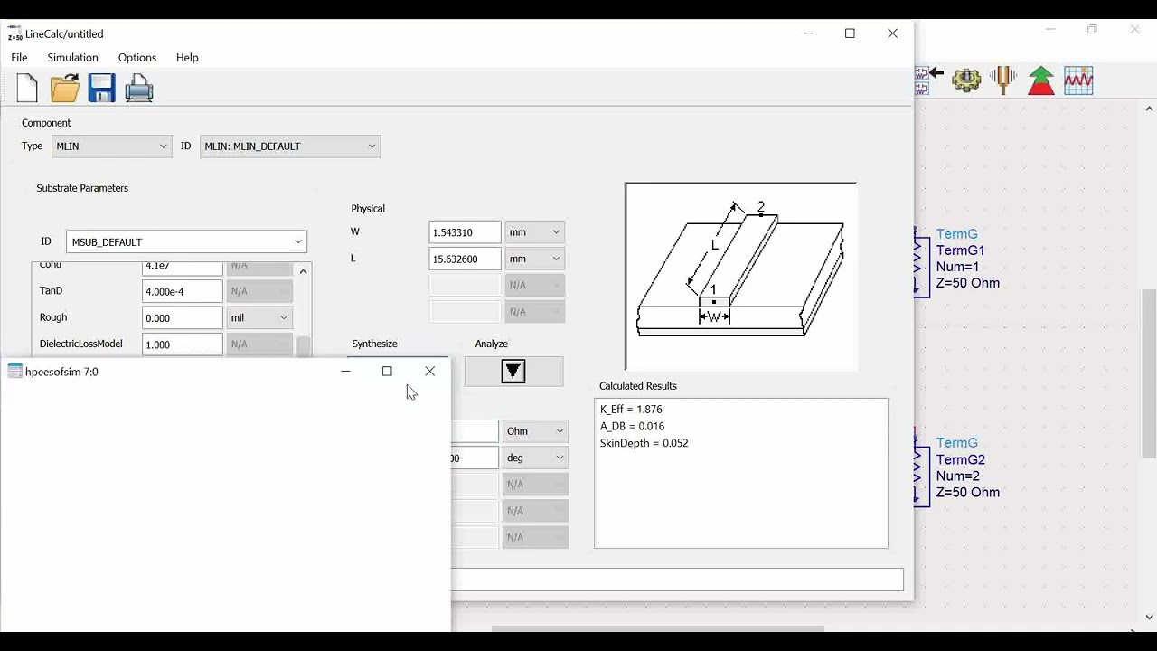Click the W value field 1.543310
1157x651 pixels.
coord(465,232)
